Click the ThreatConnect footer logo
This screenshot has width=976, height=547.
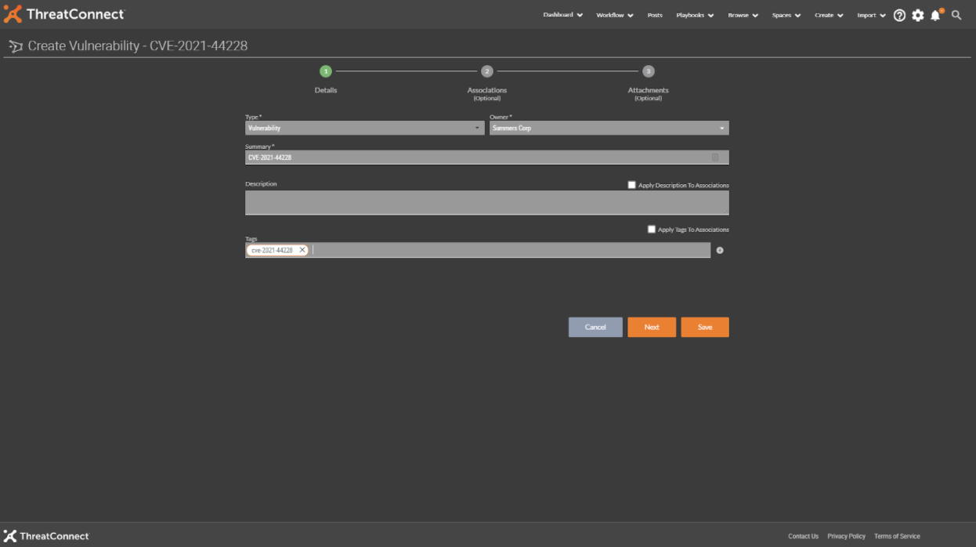pos(46,536)
